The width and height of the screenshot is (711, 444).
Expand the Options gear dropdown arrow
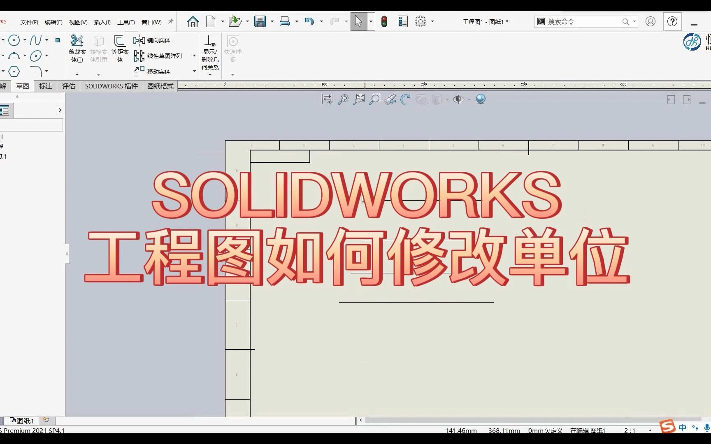pos(432,21)
